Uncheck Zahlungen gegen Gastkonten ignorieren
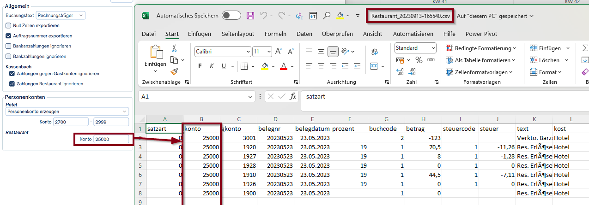The width and height of the screenshot is (589, 205). [x=12, y=73]
